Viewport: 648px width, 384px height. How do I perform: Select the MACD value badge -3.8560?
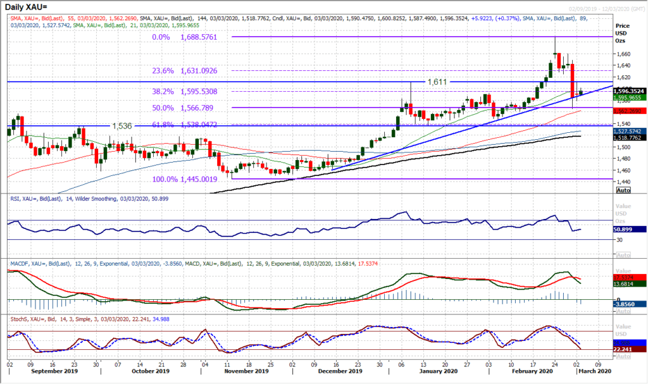(x=625, y=304)
